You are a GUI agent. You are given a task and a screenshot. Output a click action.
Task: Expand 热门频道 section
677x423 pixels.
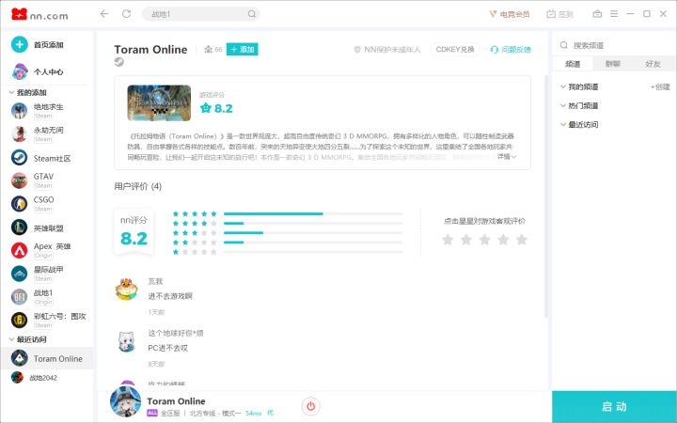[x=579, y=105]
